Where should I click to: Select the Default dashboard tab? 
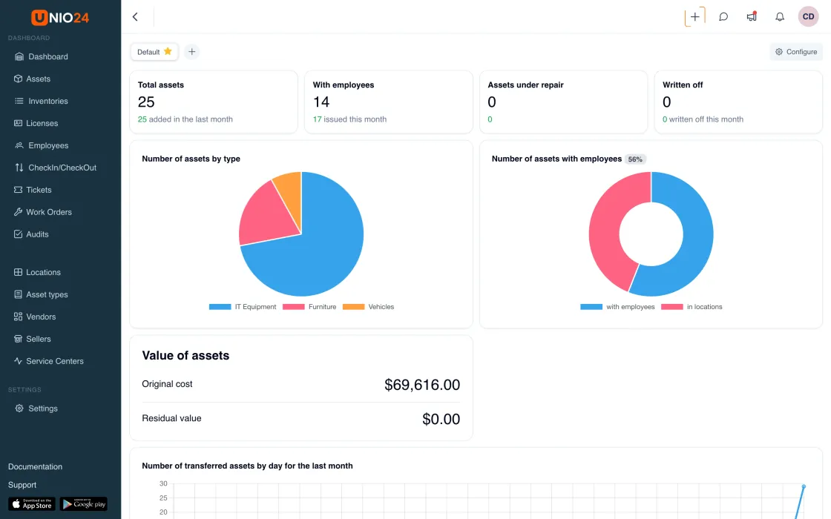point(154,51)
